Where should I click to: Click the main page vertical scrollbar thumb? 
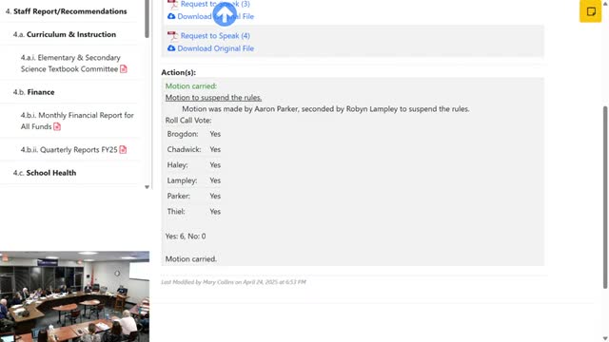click(x=605, y=198)
